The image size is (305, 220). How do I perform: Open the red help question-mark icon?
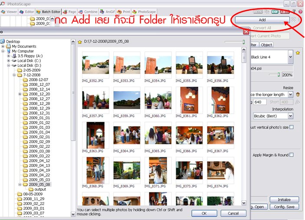click(301, 12)
